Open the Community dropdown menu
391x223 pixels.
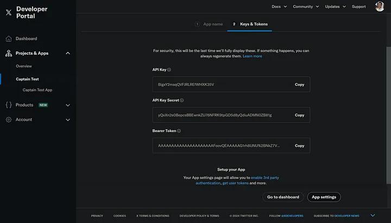click(x=306, y=6)
